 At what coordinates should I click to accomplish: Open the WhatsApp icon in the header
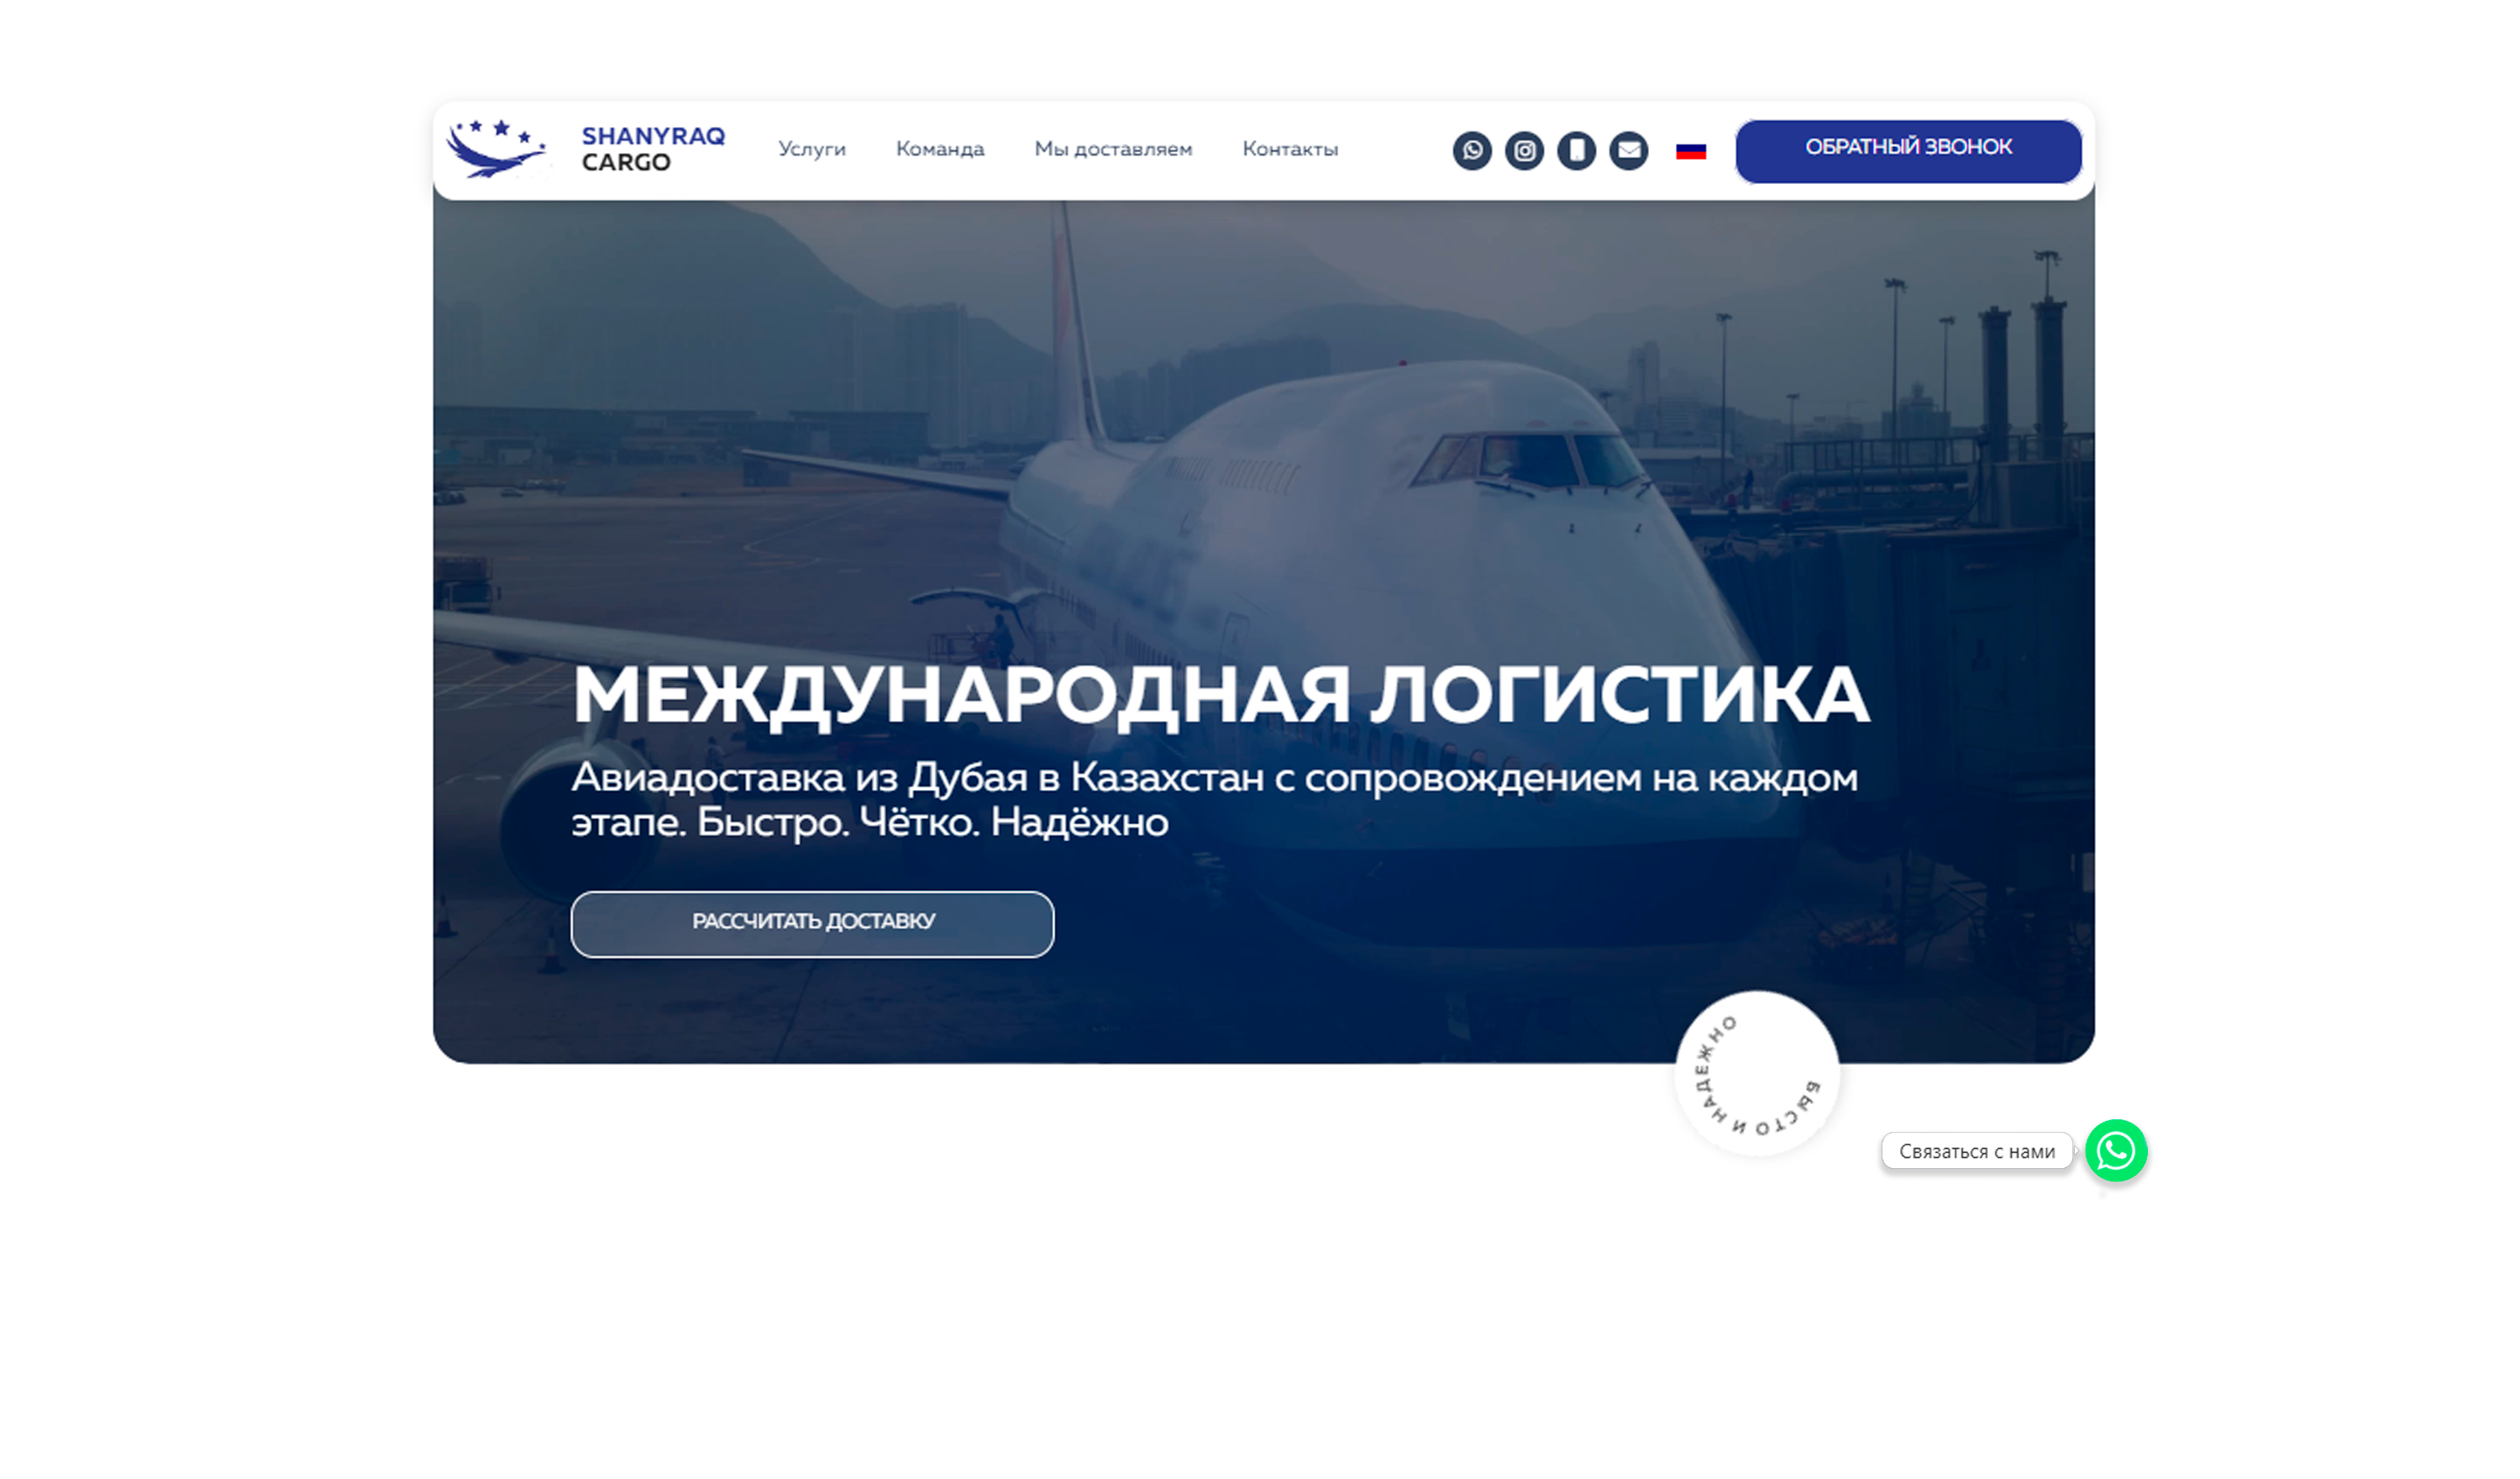1472,151
